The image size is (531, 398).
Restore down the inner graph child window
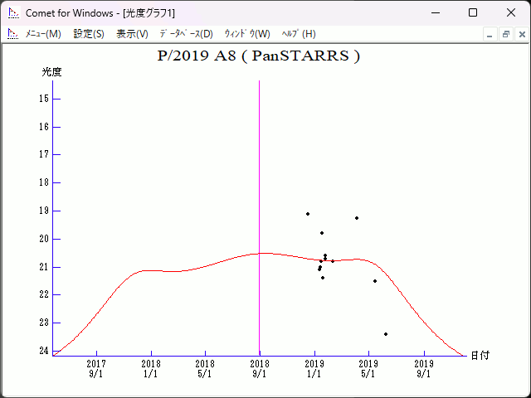pyautogui.click(x=505, y=34)
